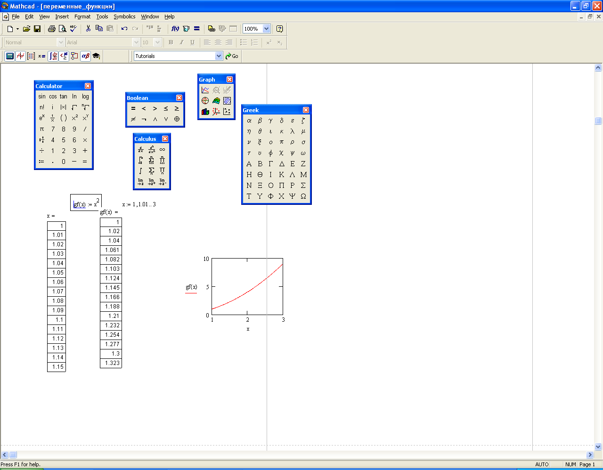Toggle the Boolean toolbar button in Math bar
603x470 pixels.
click(64, 56)
